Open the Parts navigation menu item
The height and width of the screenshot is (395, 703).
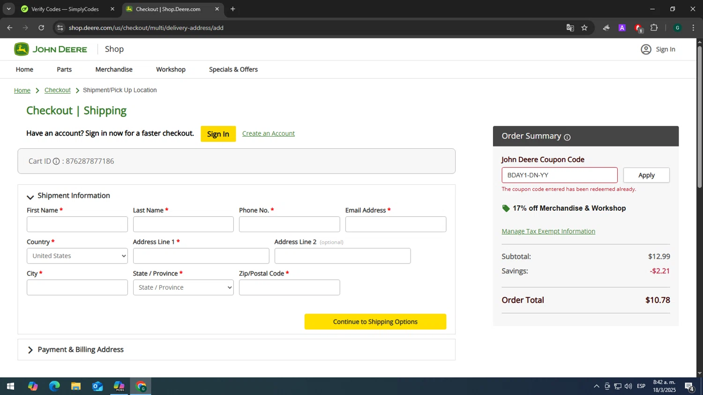pyautogui.click(x=64, y=69)
